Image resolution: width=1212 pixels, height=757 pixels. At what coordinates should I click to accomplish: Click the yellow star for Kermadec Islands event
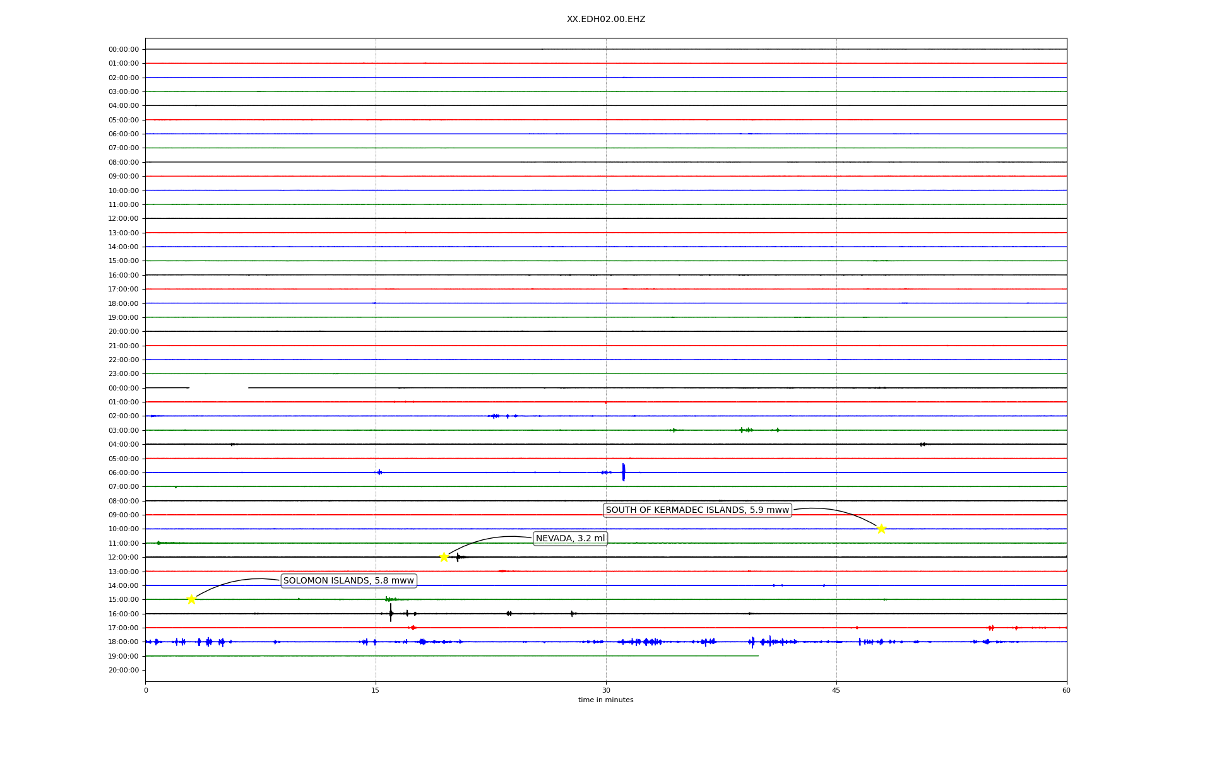pos(881,529)
